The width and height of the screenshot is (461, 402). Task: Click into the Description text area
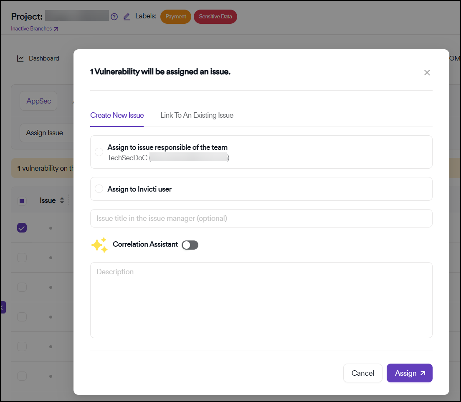[261, 300]
